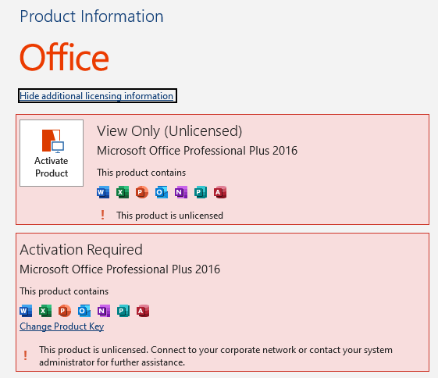Screen dimensions: 438x378
Task: Click Access icon under Activation Required
Action: coord(143,311)
